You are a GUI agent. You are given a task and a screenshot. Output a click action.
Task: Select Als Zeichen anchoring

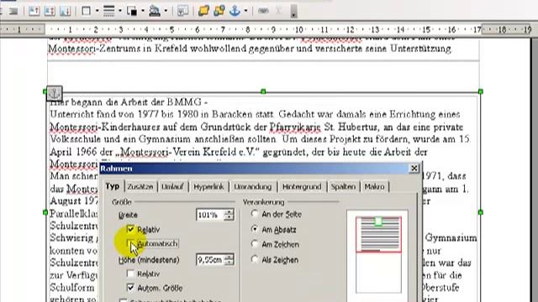click(x=254, y=259)
